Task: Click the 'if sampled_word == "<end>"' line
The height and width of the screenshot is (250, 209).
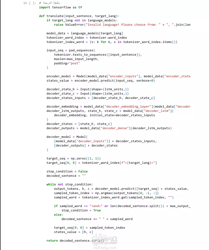Action: coord(122,206)
